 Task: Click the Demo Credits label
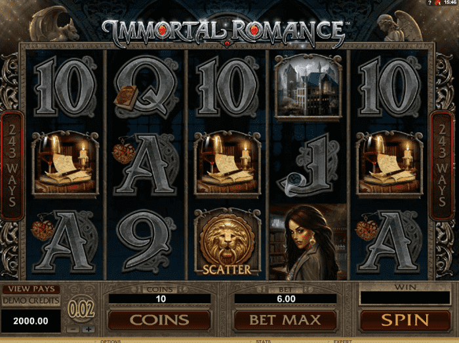point(31,300)
